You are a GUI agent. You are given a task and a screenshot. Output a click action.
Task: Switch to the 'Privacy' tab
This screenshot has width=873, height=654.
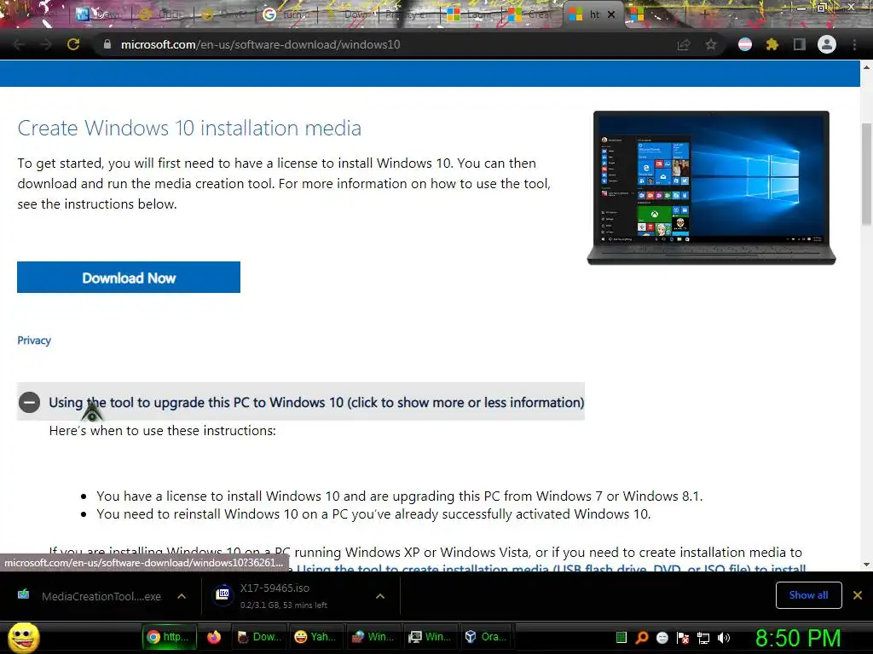408,14
